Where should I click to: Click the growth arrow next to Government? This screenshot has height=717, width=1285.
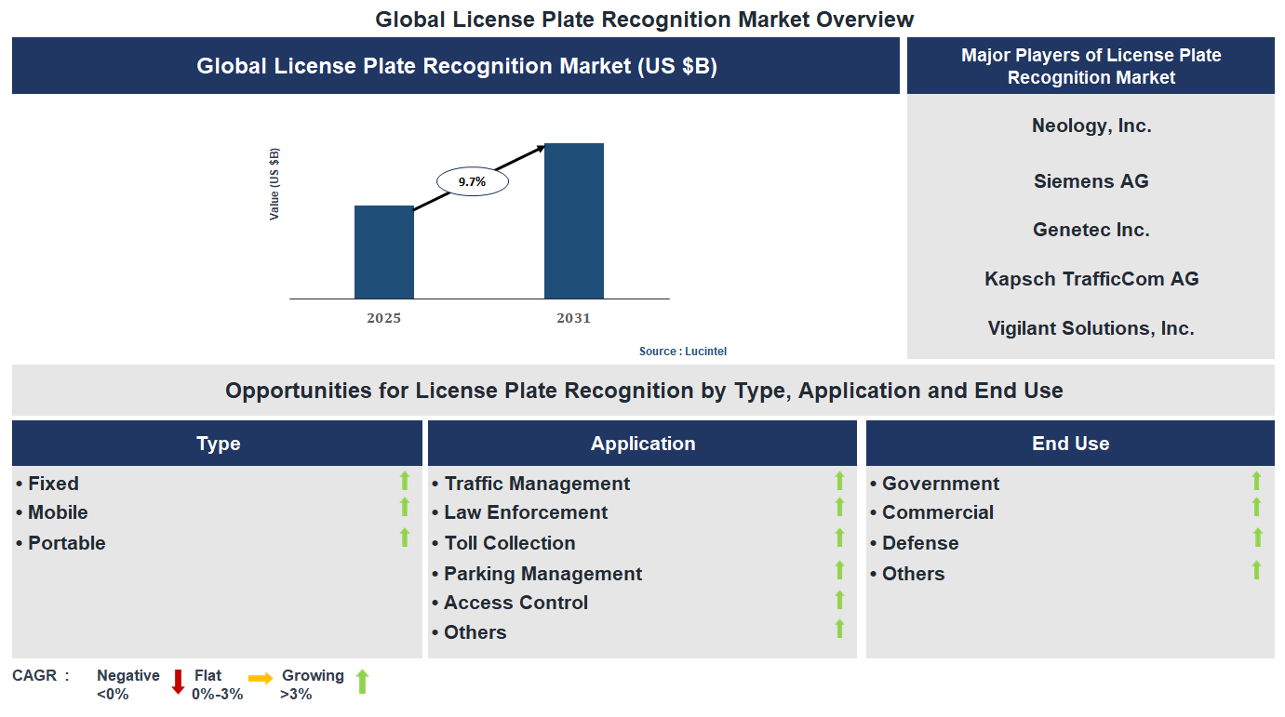pyautogui.click(x=1258, y=481)
